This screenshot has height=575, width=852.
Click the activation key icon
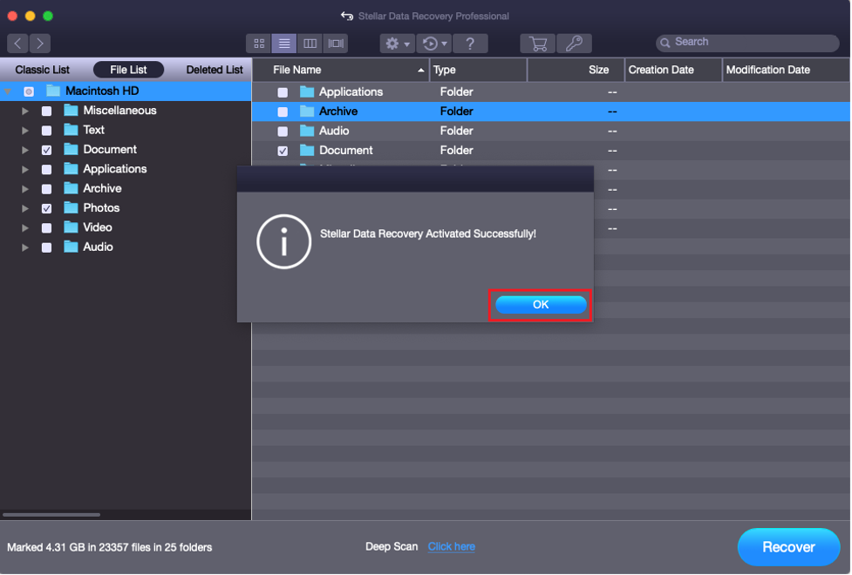tap(574, 43)
